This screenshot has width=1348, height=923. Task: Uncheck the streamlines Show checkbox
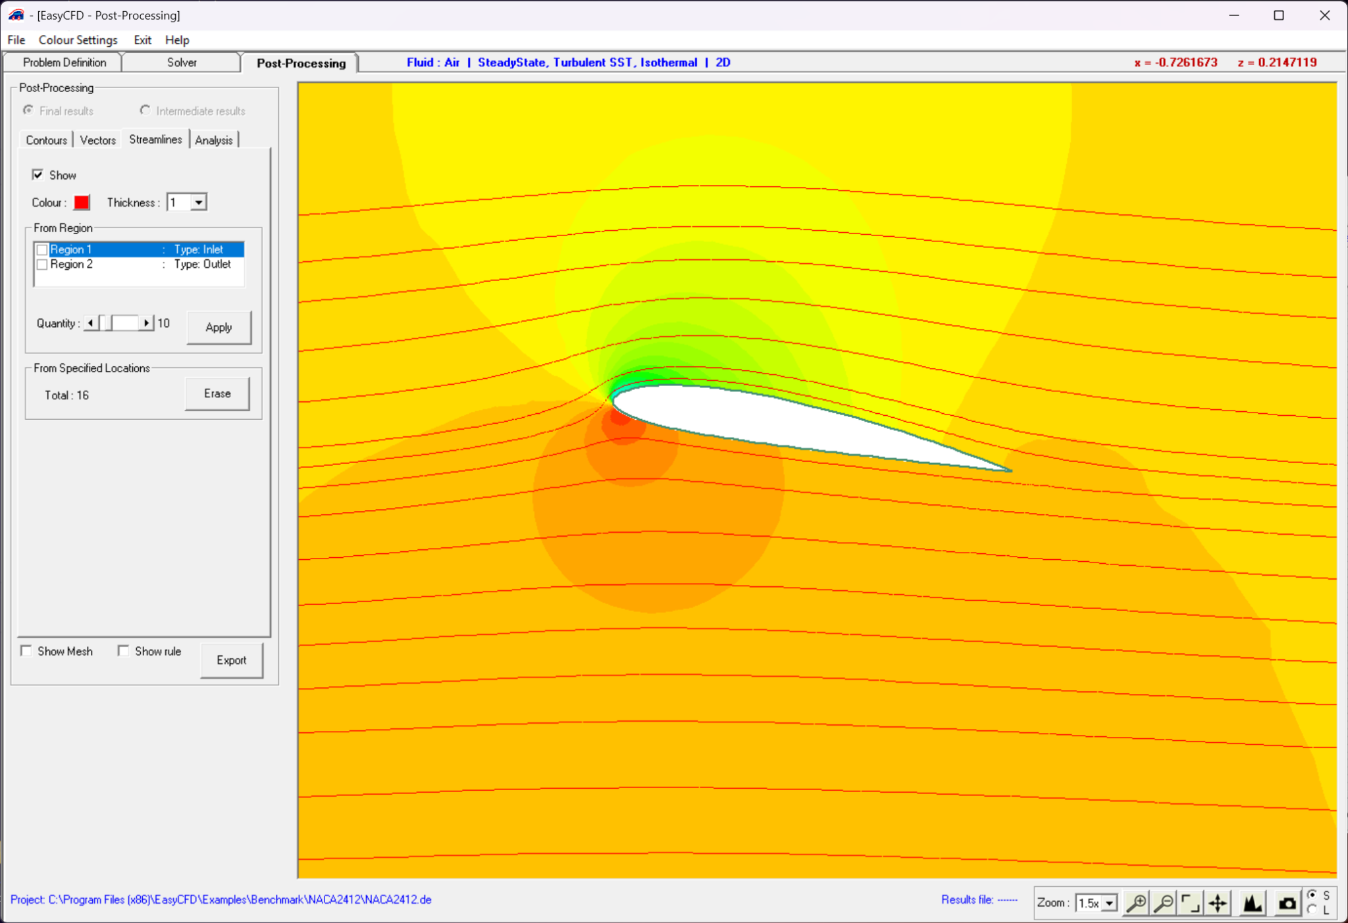(x=38, y=174)
